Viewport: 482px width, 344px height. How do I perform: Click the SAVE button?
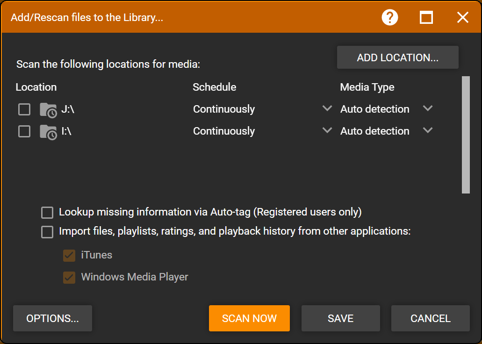click(x=340, y=318)
